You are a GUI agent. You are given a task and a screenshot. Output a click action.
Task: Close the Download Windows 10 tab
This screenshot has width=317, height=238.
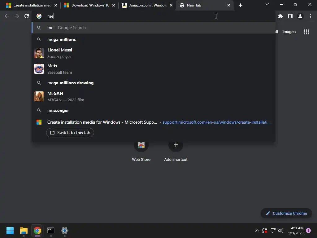(114, 5)
